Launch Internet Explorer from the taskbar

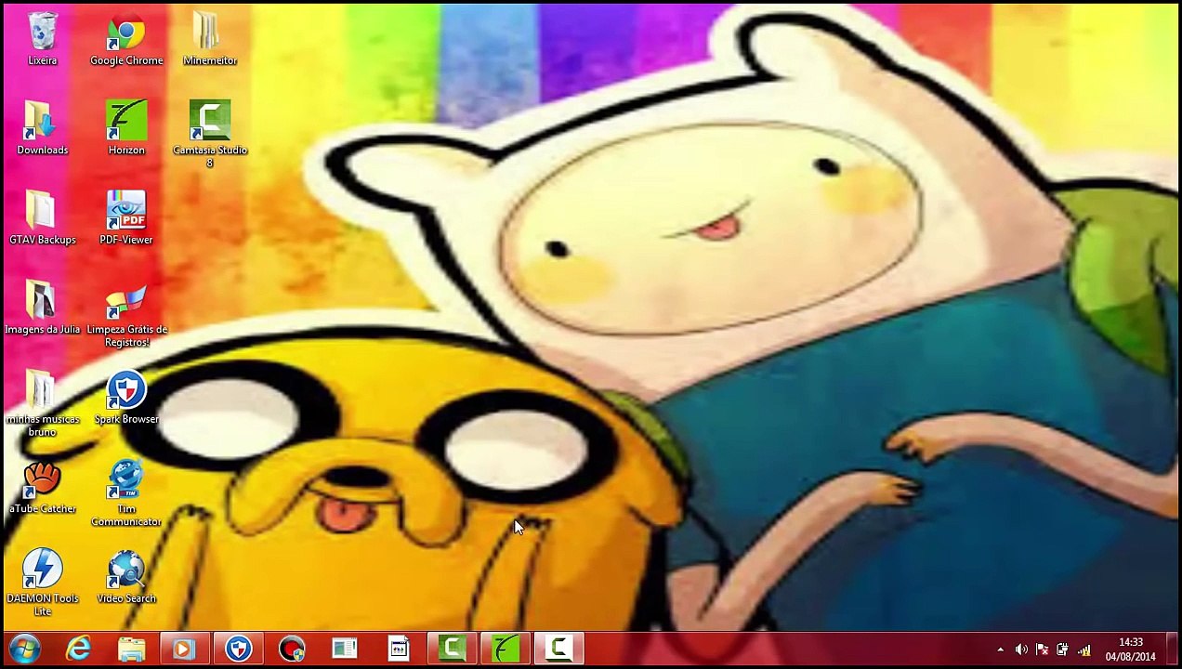pyautogui.click(x=79, y=649)
